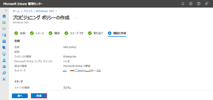This screenshot has height=100, width=213.
Task: Click the Microsoft Entra シングル サインオン label
Action: (x=34, y=61)
